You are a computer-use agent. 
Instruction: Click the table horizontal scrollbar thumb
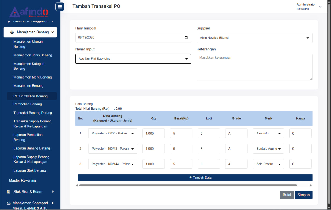coord(188,185)
